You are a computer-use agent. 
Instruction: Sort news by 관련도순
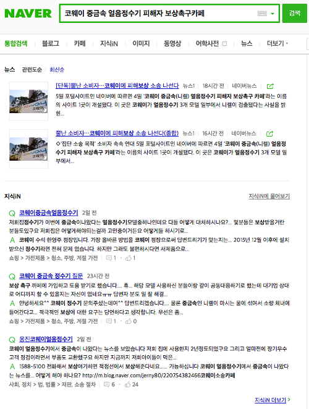click(x=32, y=70)
